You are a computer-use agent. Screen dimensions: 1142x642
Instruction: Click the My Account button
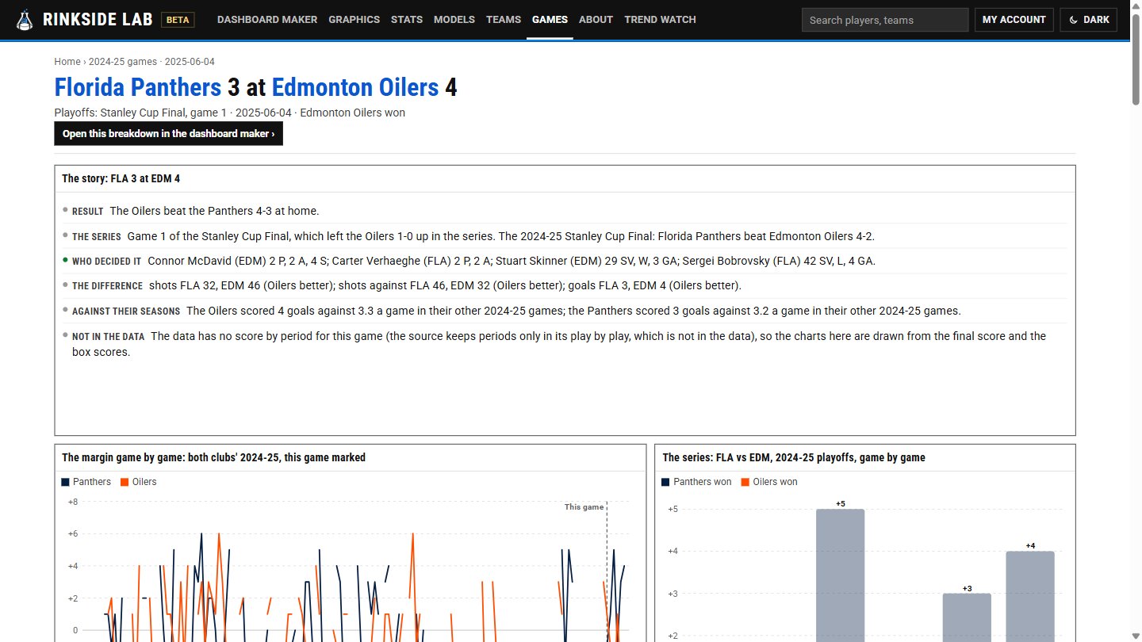point(1014,20)
